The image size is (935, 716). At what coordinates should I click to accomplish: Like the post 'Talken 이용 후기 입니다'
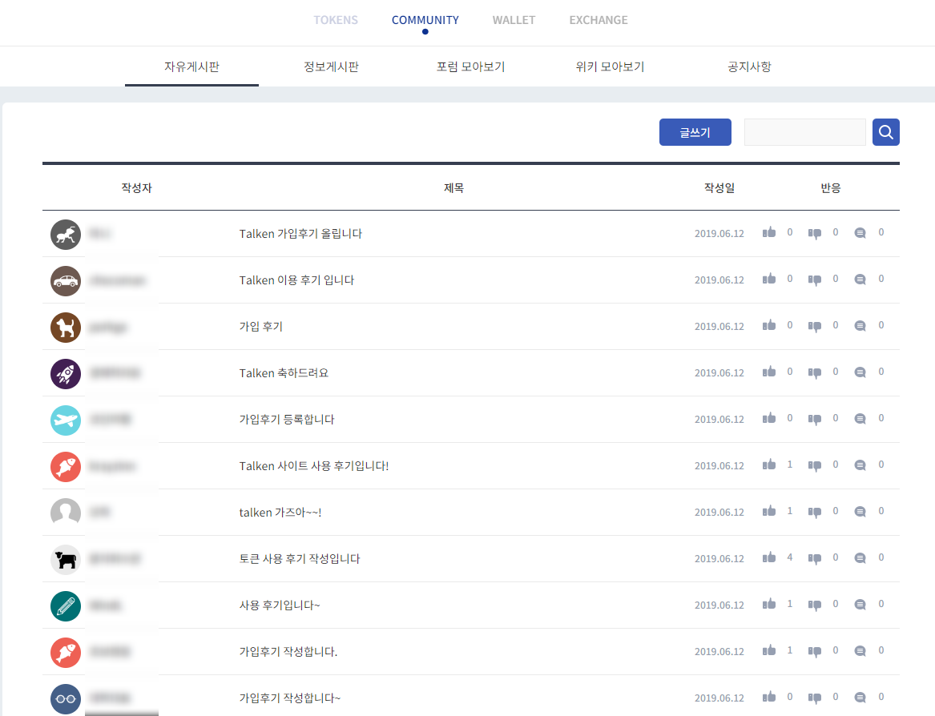click(769, 279)
